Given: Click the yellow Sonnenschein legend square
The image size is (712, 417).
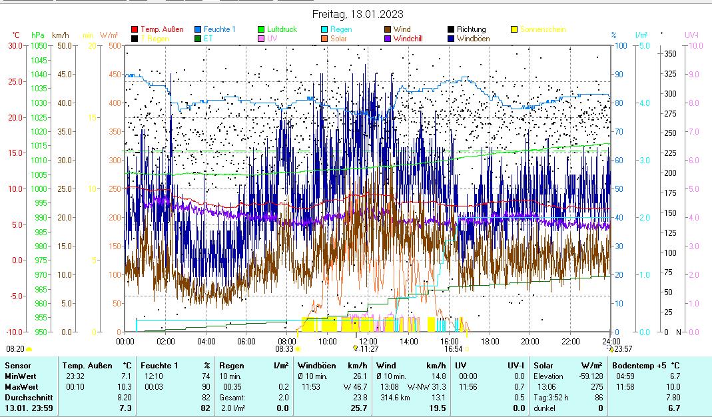Looking at the screenshot, I should tap(514, 29).
